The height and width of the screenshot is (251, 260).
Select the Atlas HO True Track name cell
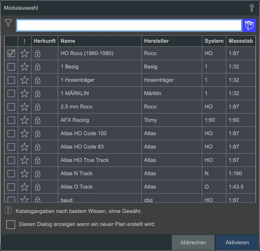(x=100, y=160)
